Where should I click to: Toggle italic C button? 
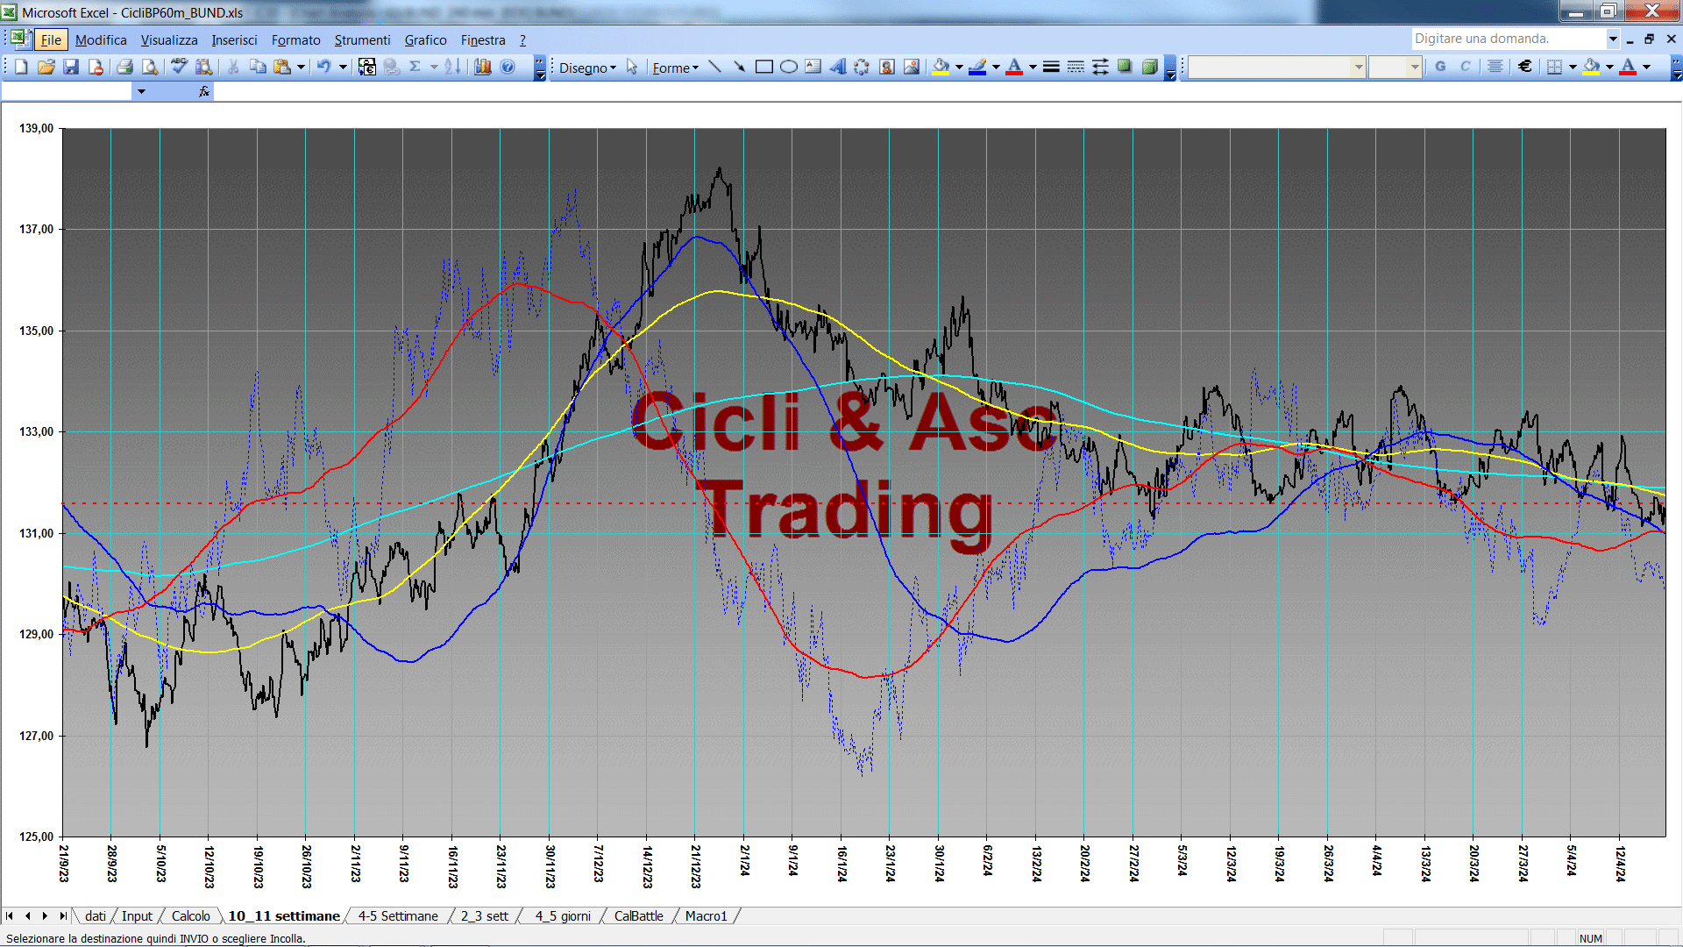[x=1465, y=67]
